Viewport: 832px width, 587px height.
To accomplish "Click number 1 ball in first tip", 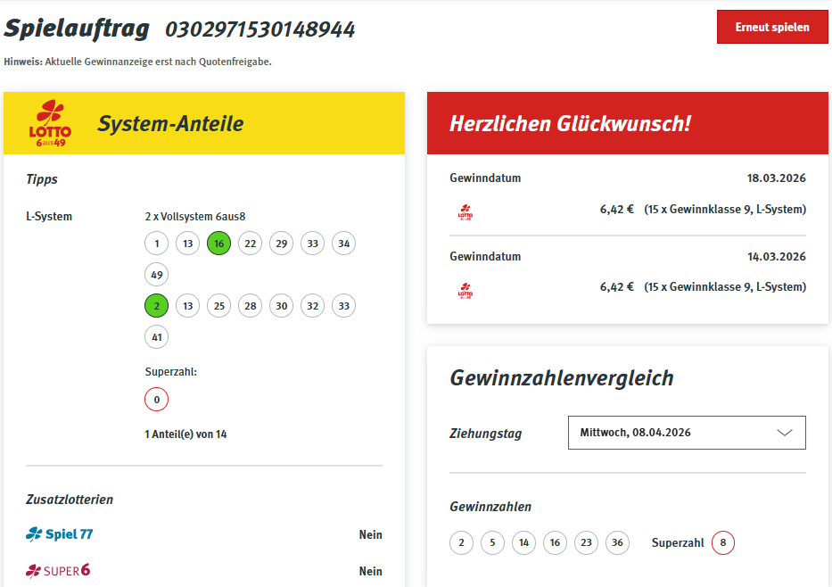I will tap(156, 244).
